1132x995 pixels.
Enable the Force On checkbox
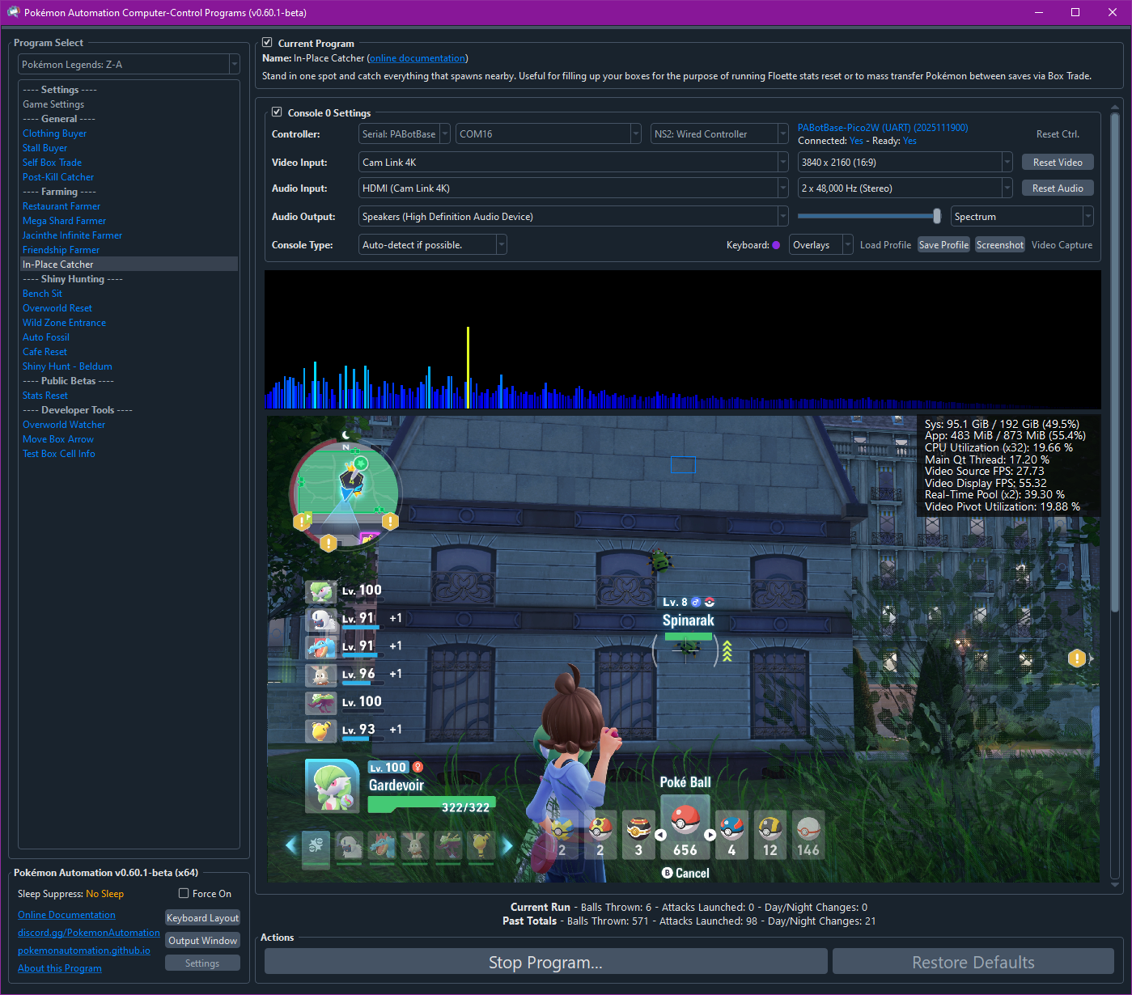pyautogui.click(x=184, y=894)
